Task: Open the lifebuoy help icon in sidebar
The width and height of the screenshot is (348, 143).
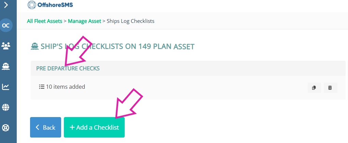Action: coord(6,128)
